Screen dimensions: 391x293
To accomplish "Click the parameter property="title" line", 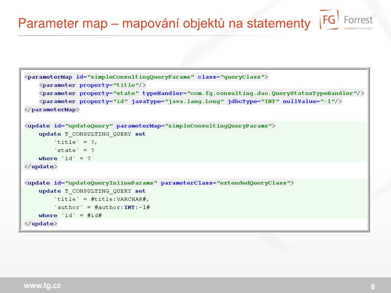I will (92, 85).
